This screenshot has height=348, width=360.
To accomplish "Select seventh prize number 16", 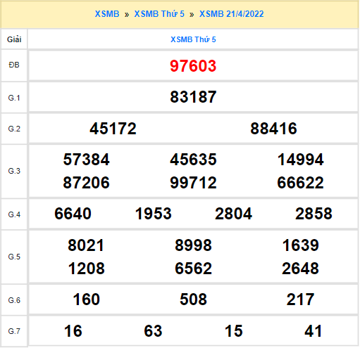I will (x=73, y=331).
